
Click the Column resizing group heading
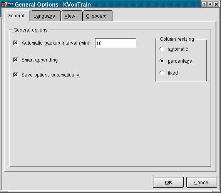tap(177, 39)
